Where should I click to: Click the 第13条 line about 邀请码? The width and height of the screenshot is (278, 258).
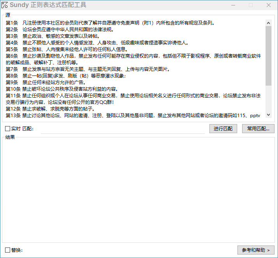[133, 116]
